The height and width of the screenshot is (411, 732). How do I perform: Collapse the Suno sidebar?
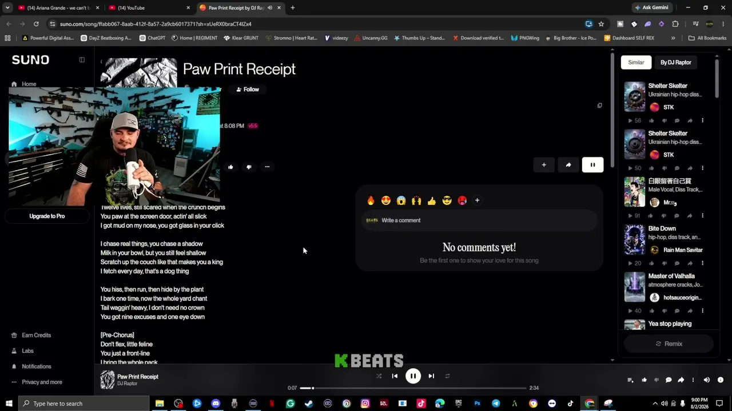point(82,60)
